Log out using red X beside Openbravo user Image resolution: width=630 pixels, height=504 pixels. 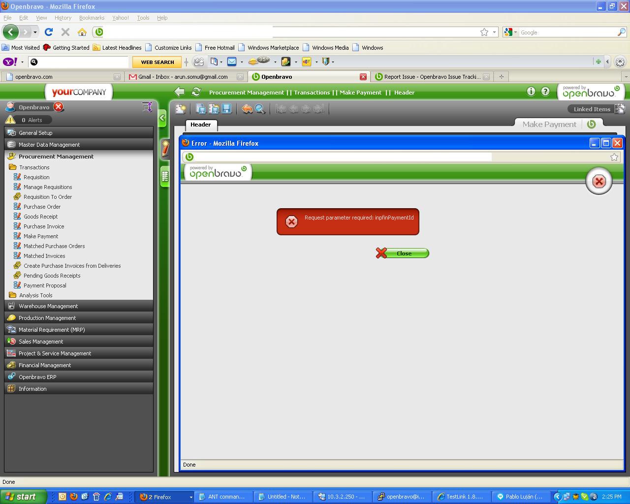pyautogui.click(x=58, y=107)
